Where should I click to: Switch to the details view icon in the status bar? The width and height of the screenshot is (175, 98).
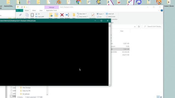coord(158,97)
